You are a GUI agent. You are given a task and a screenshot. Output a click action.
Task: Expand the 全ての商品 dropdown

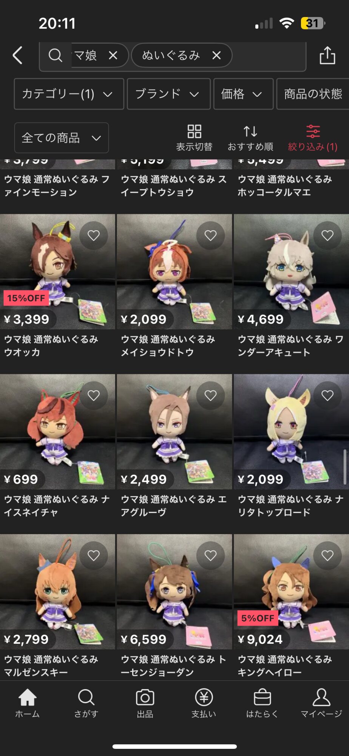[62, 138]
